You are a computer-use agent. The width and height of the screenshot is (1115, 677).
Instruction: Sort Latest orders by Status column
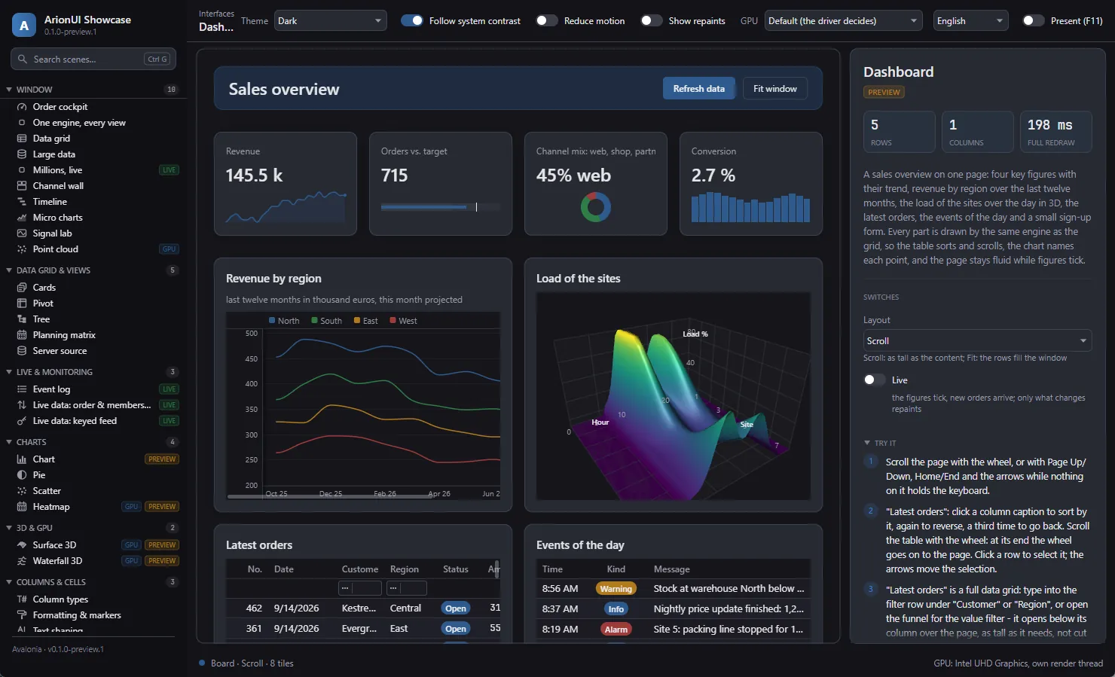456,569
